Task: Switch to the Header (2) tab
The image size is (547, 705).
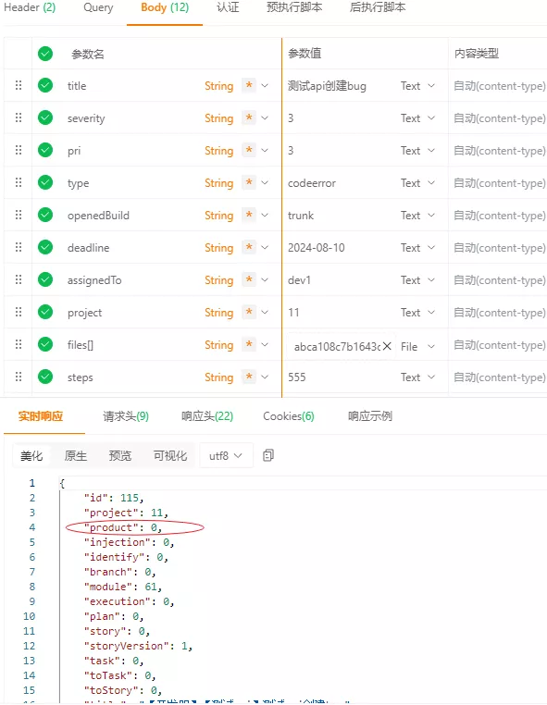Action: click(x=30, y=7)
